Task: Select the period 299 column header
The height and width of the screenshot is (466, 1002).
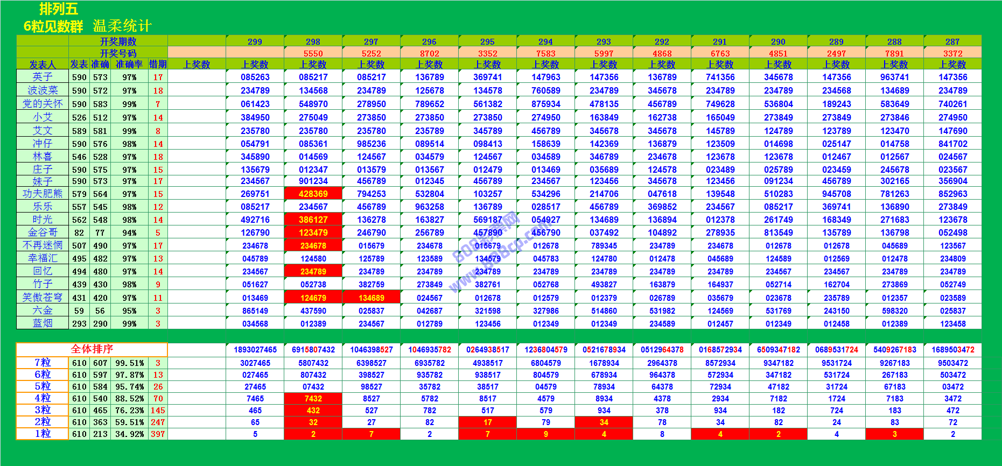Action: [255, 41]
